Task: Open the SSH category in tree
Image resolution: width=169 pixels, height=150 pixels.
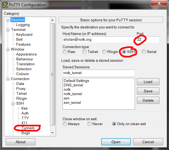Action: [20, 103]
